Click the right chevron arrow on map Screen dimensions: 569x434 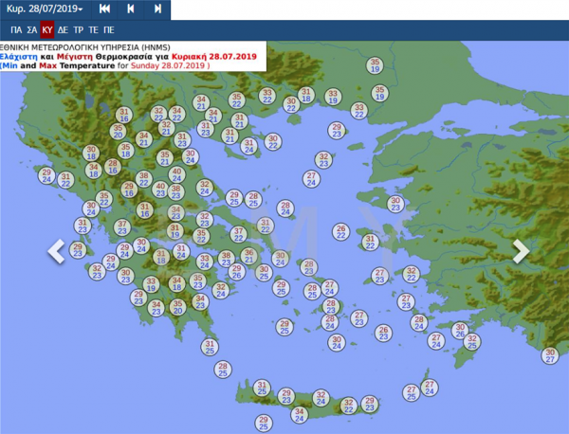[520, 251]
